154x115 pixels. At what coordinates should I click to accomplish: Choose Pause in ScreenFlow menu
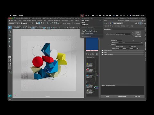click(x=83, y=23)
